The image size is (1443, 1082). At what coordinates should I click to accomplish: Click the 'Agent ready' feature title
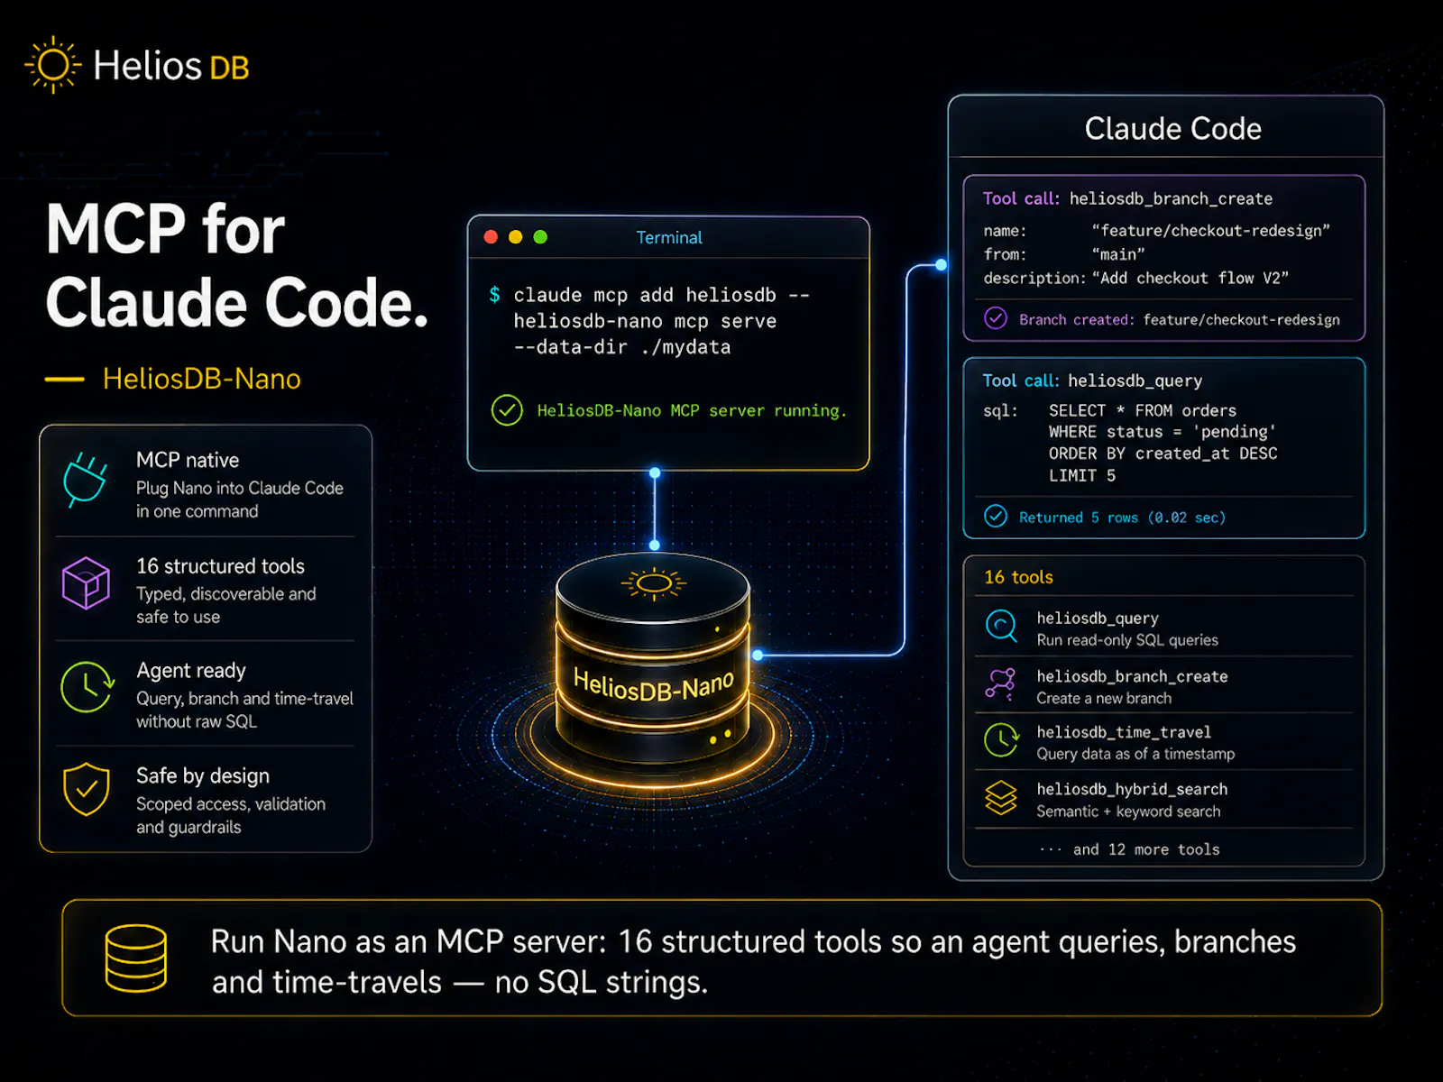(191, 671)
